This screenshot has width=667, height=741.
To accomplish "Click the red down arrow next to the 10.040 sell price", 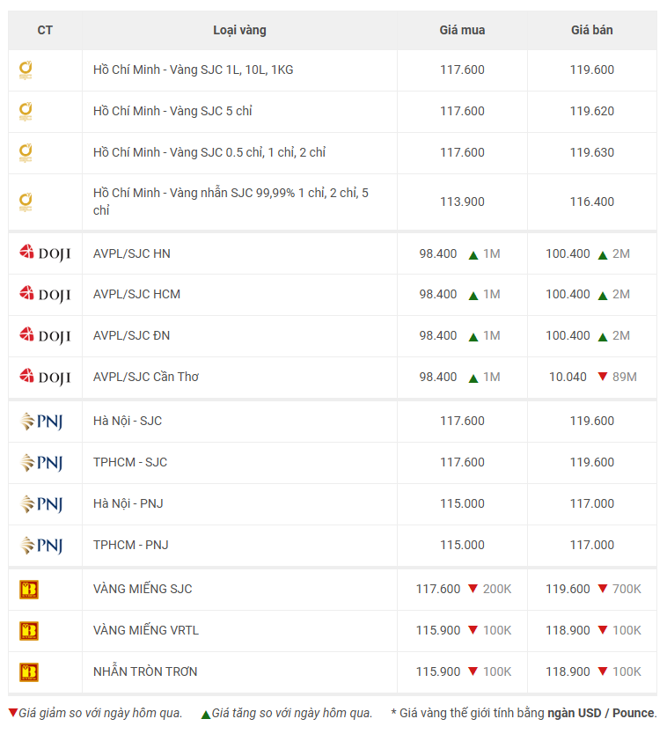I will pos(602,376).
